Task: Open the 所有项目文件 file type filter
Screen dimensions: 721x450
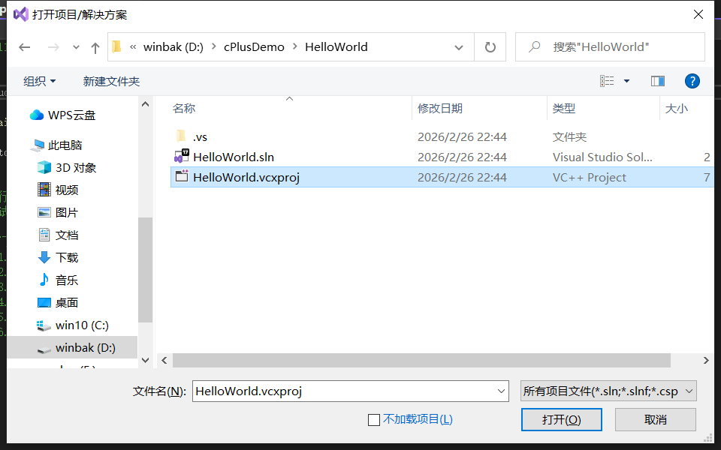Action: [x=608, y=391]
